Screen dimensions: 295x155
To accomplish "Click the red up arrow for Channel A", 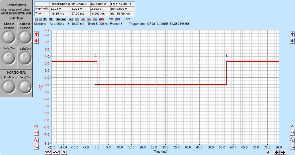I will click(x=36, y=34).
